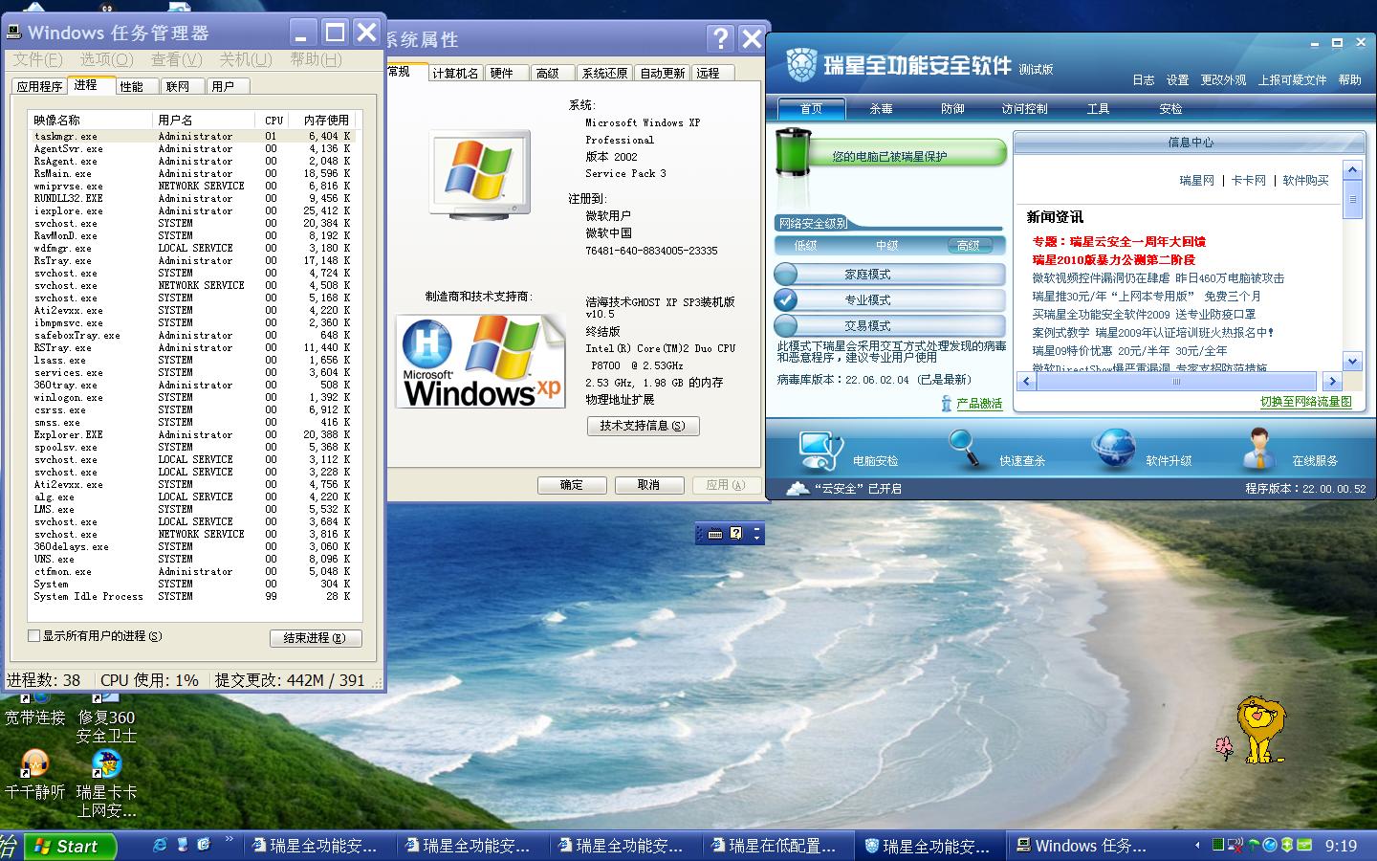Click the Rising lion shield logo icon
Screen dimensions: 1377x861
[801, 65]
